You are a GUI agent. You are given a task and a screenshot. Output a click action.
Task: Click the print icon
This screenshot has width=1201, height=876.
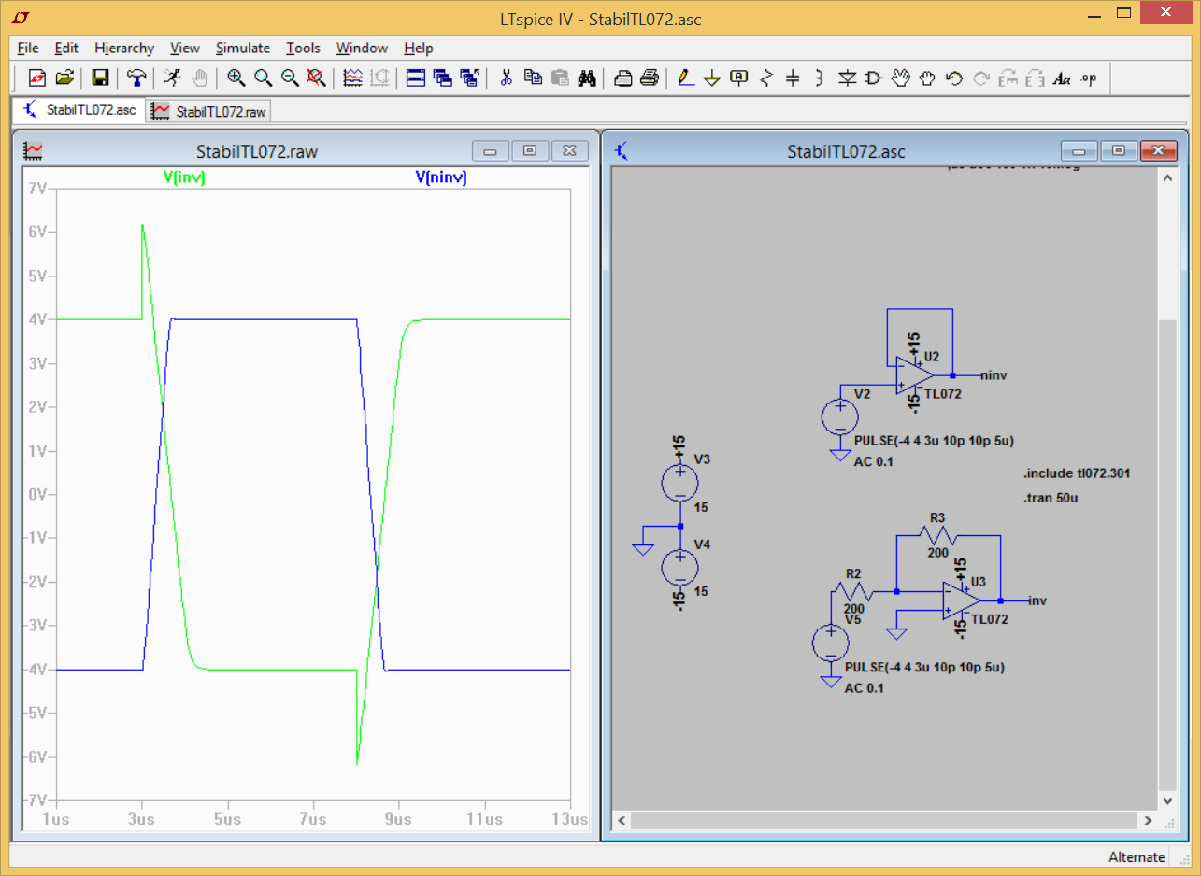[651, 78]
